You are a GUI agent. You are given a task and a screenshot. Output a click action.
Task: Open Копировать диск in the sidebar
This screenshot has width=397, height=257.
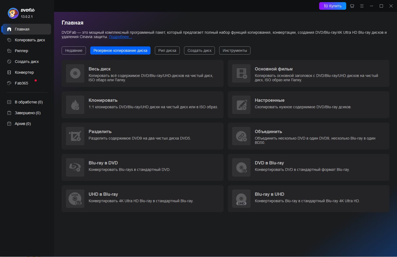[30, 40]
